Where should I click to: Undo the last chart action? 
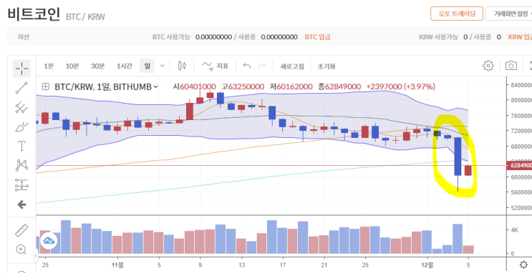[x=247, y=66]
